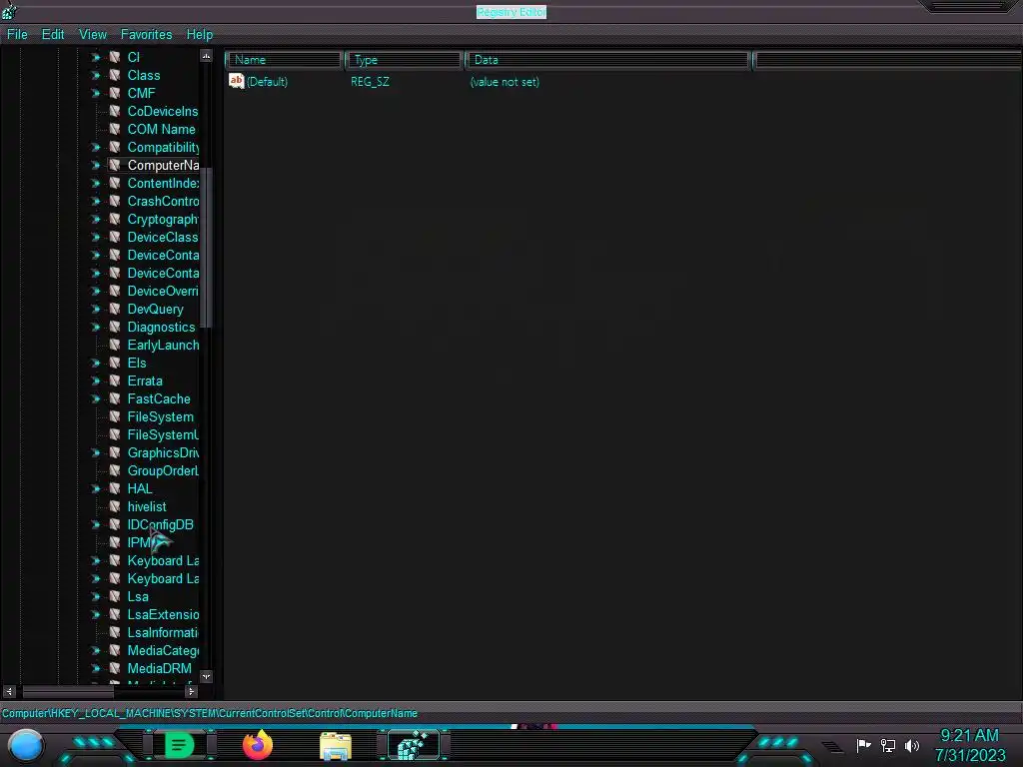Expand the HAL key arrow
The width and height of the screenshot is (1023, 767).
[96, 489]
